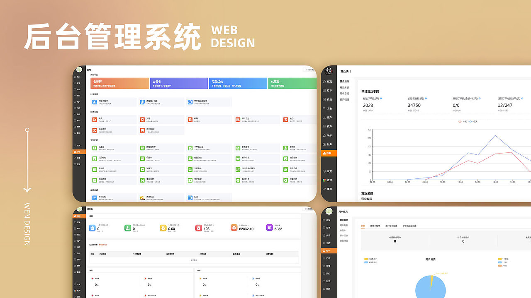Open the 到店 in-store app icon
This screenshot has width=531, height=298.
click(142, 120)
